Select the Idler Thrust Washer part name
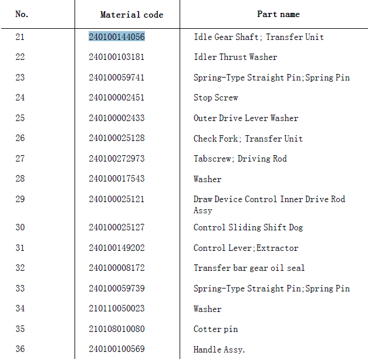The height and width of the screenshot is (359, 368). click(x=235, y=57)
